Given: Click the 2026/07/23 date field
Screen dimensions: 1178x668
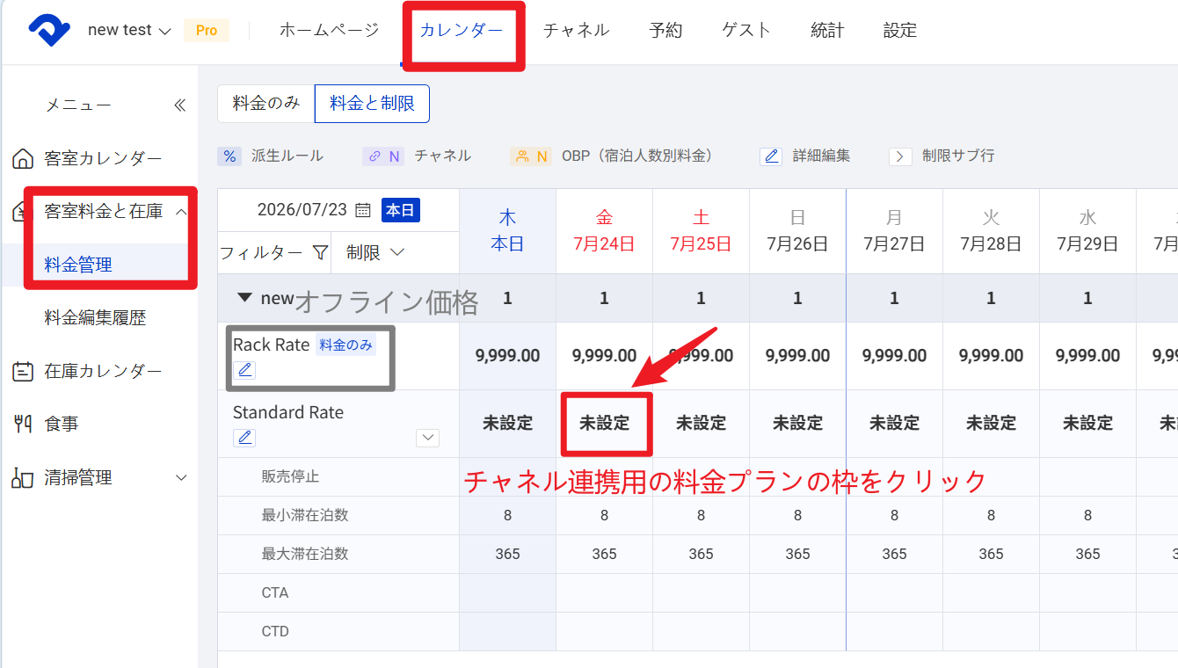Looking at the screenshot, I should tap(302, 210).
